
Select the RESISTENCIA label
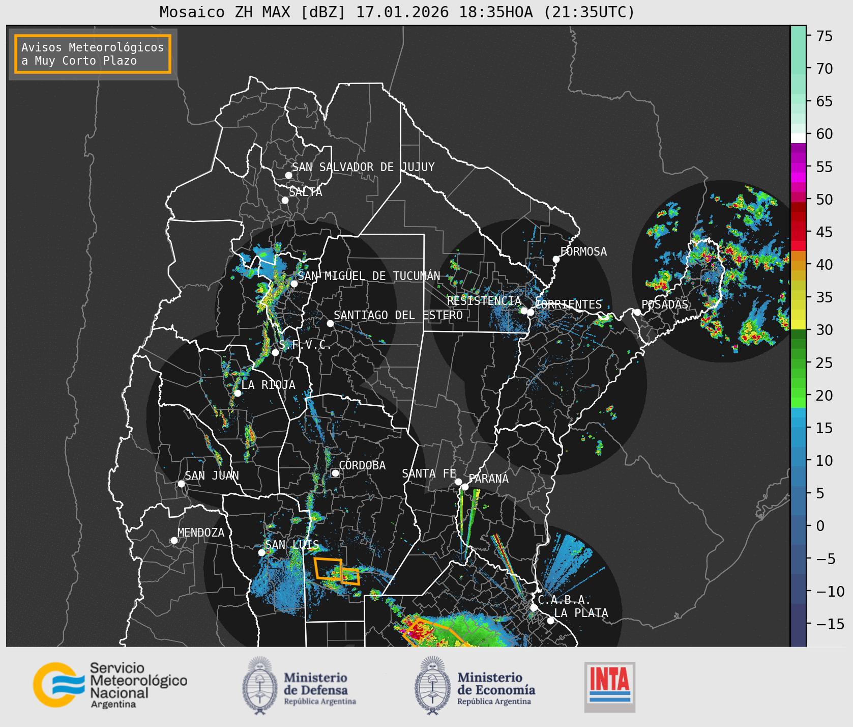484,301
